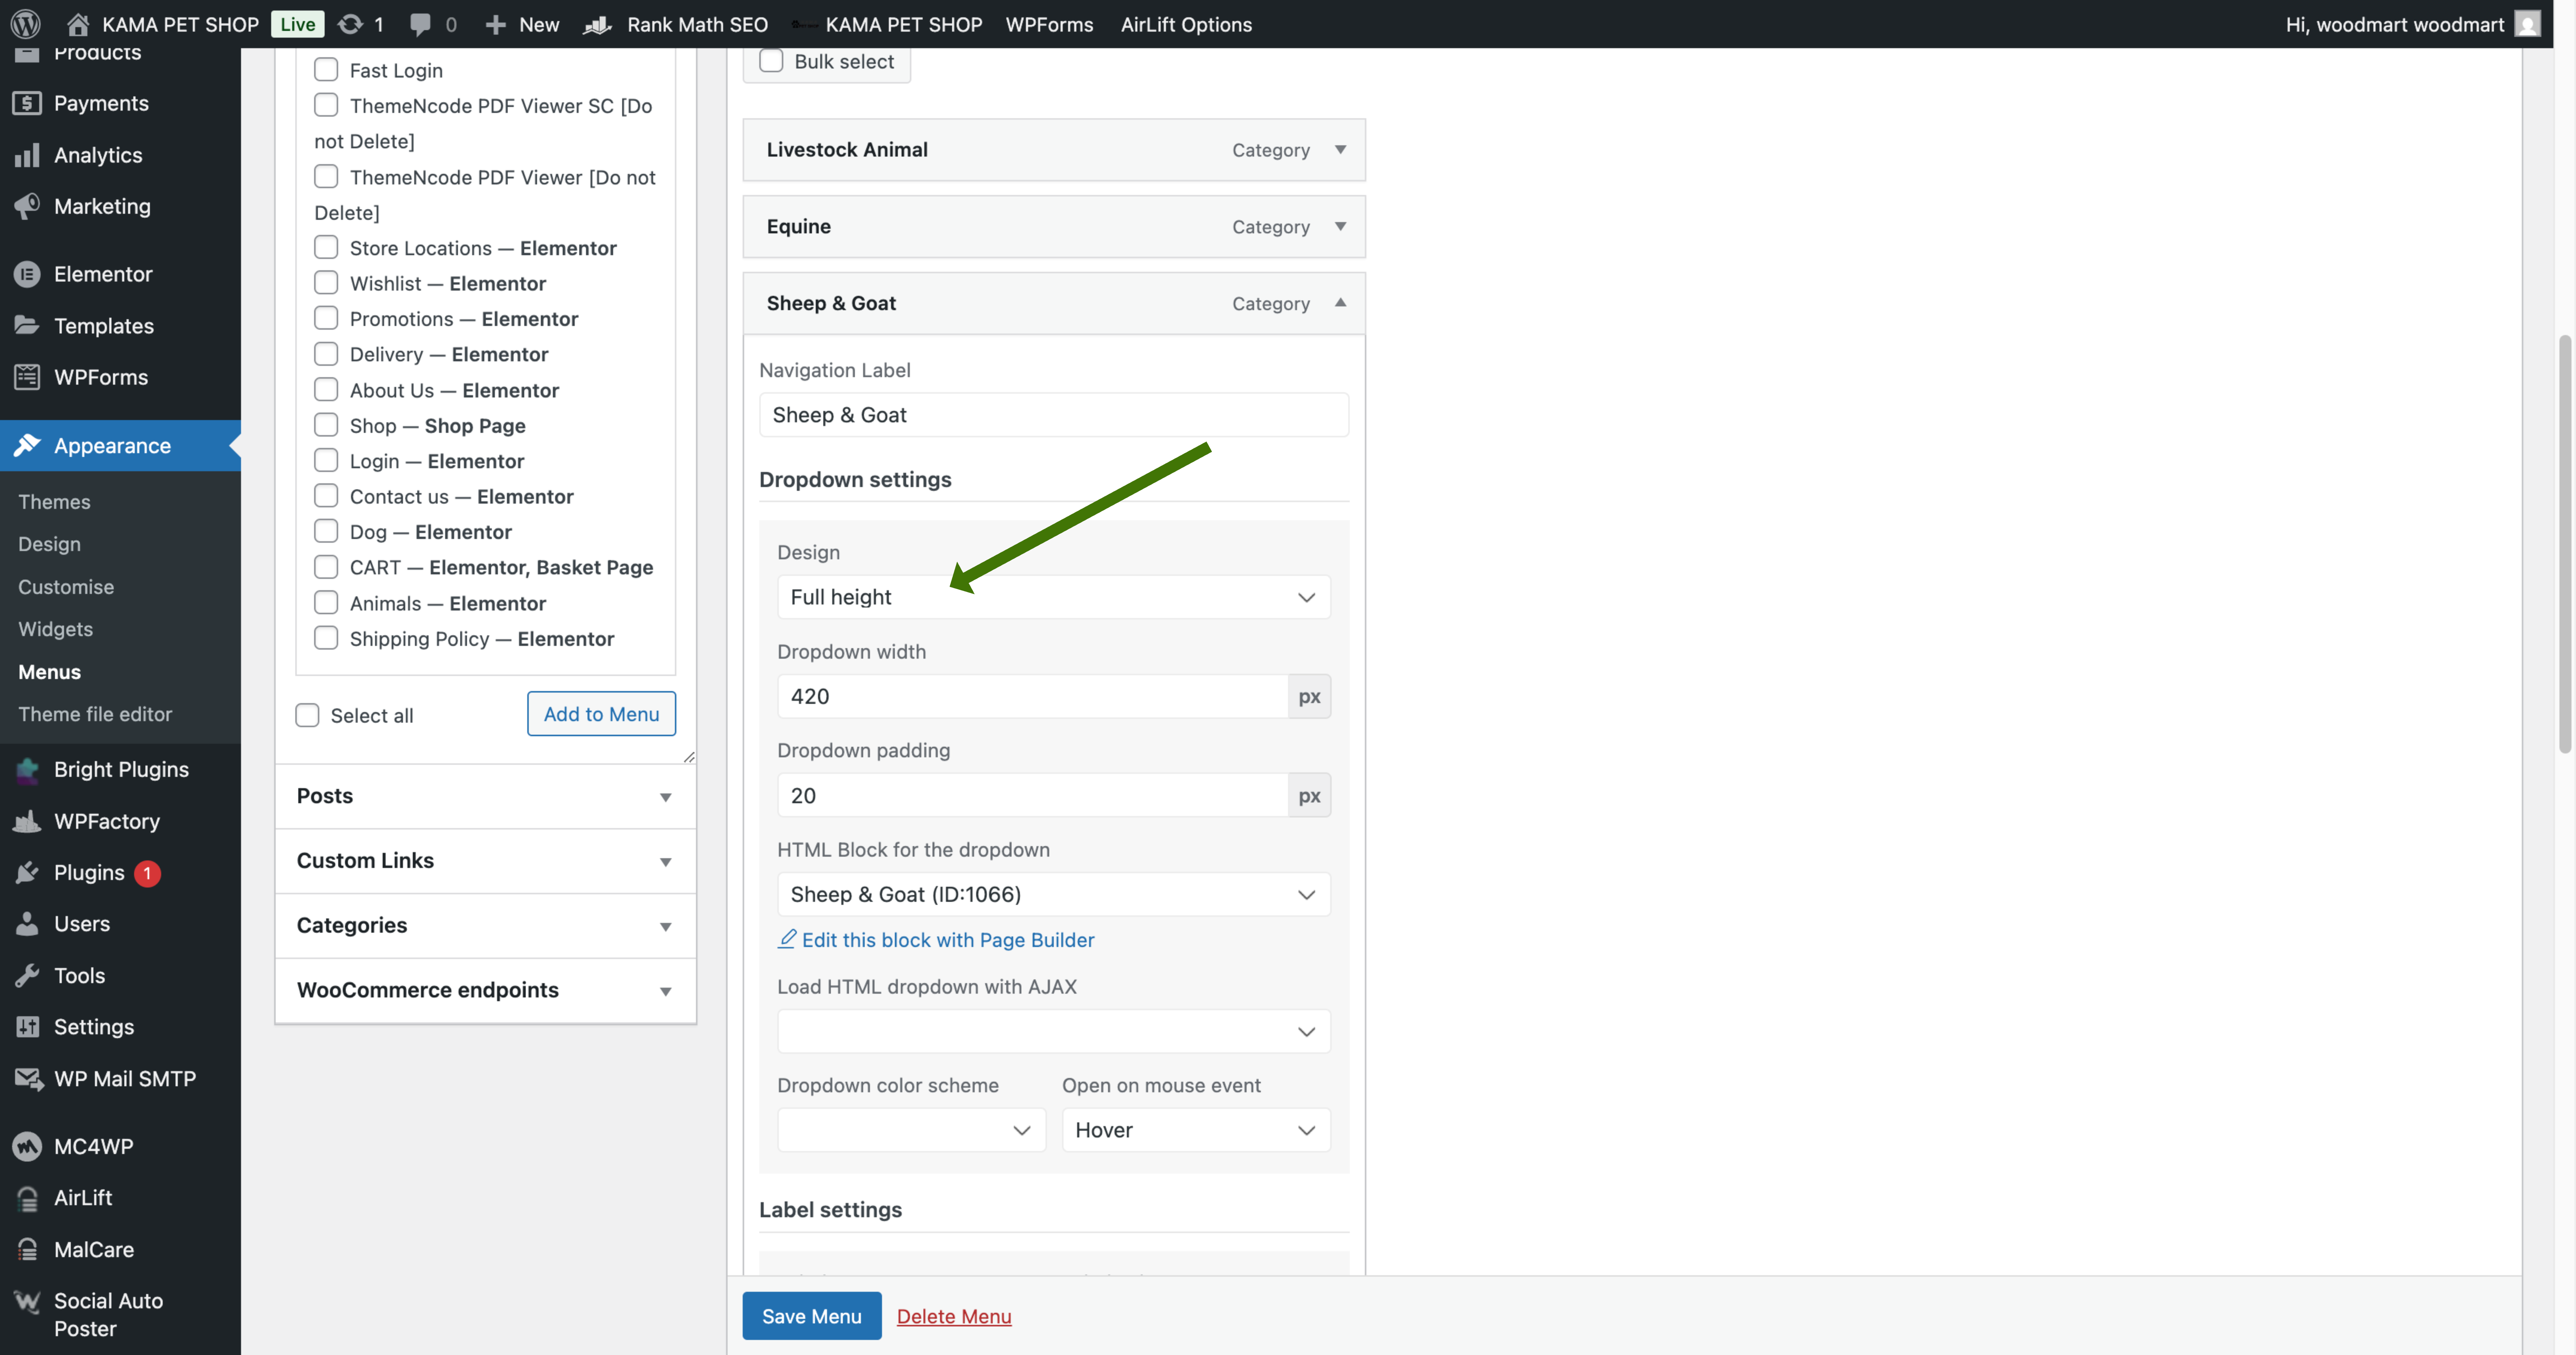Open the comments bubble icon
Screen dimensions: 2576x1355
(420, 24)
